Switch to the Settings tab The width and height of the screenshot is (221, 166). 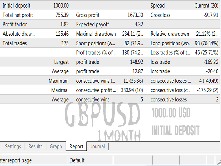(x=13, y=147)
